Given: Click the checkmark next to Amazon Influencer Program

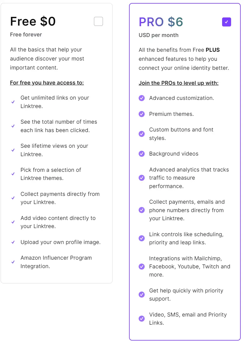Looking at the screenshot, I should (x=13, y=262).
